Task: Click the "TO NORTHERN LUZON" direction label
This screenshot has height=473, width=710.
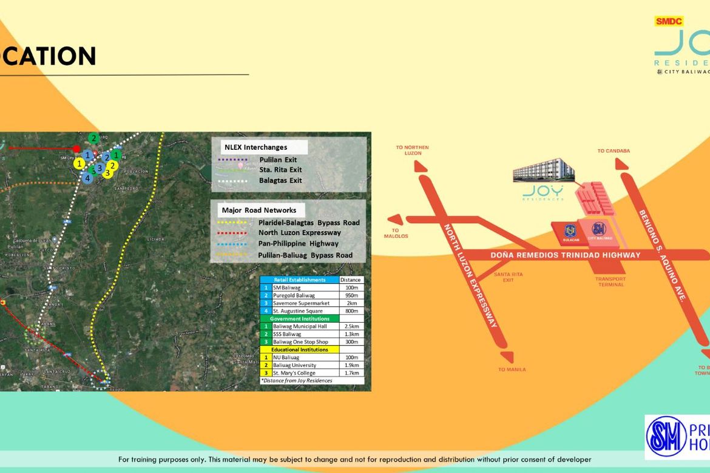Action: (x=412, y=150)
